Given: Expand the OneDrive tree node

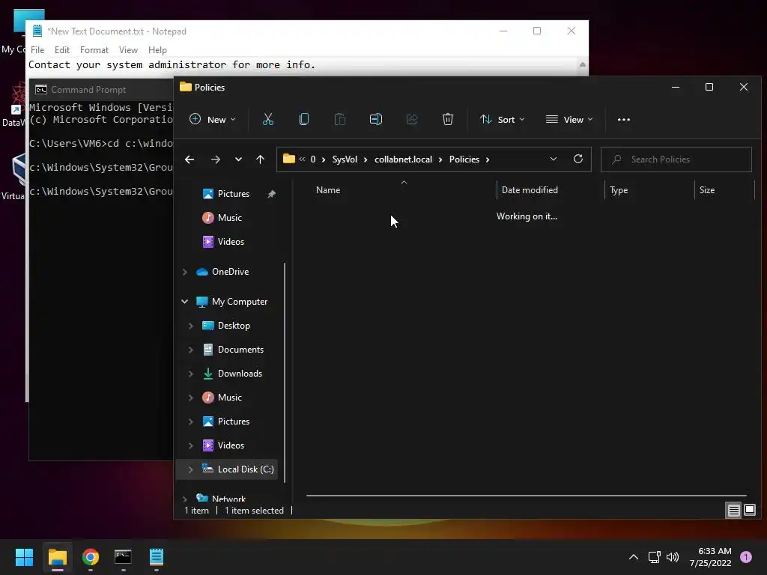Looking at the screenshot, I should pos(185,272).
